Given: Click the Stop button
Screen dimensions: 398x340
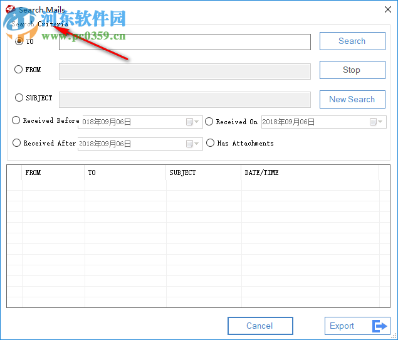Looking at the screenshot, I should point(352,70).
